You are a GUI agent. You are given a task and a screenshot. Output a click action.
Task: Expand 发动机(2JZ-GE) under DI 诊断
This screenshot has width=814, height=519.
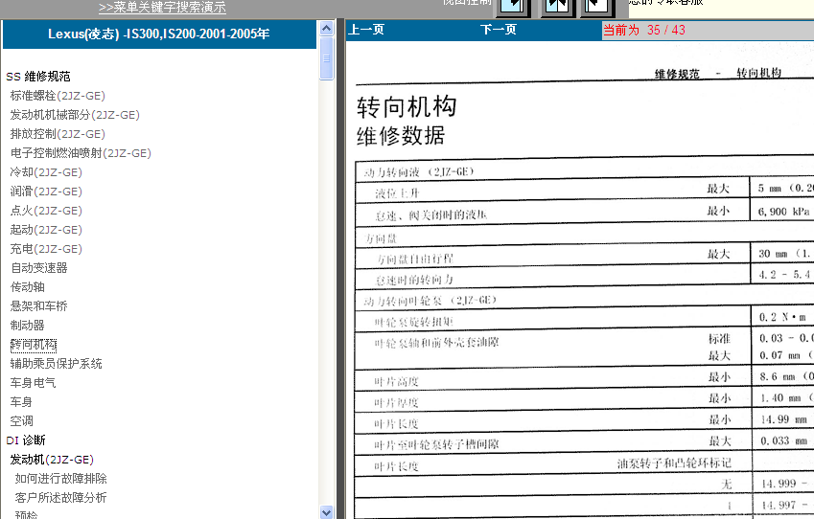52,460
